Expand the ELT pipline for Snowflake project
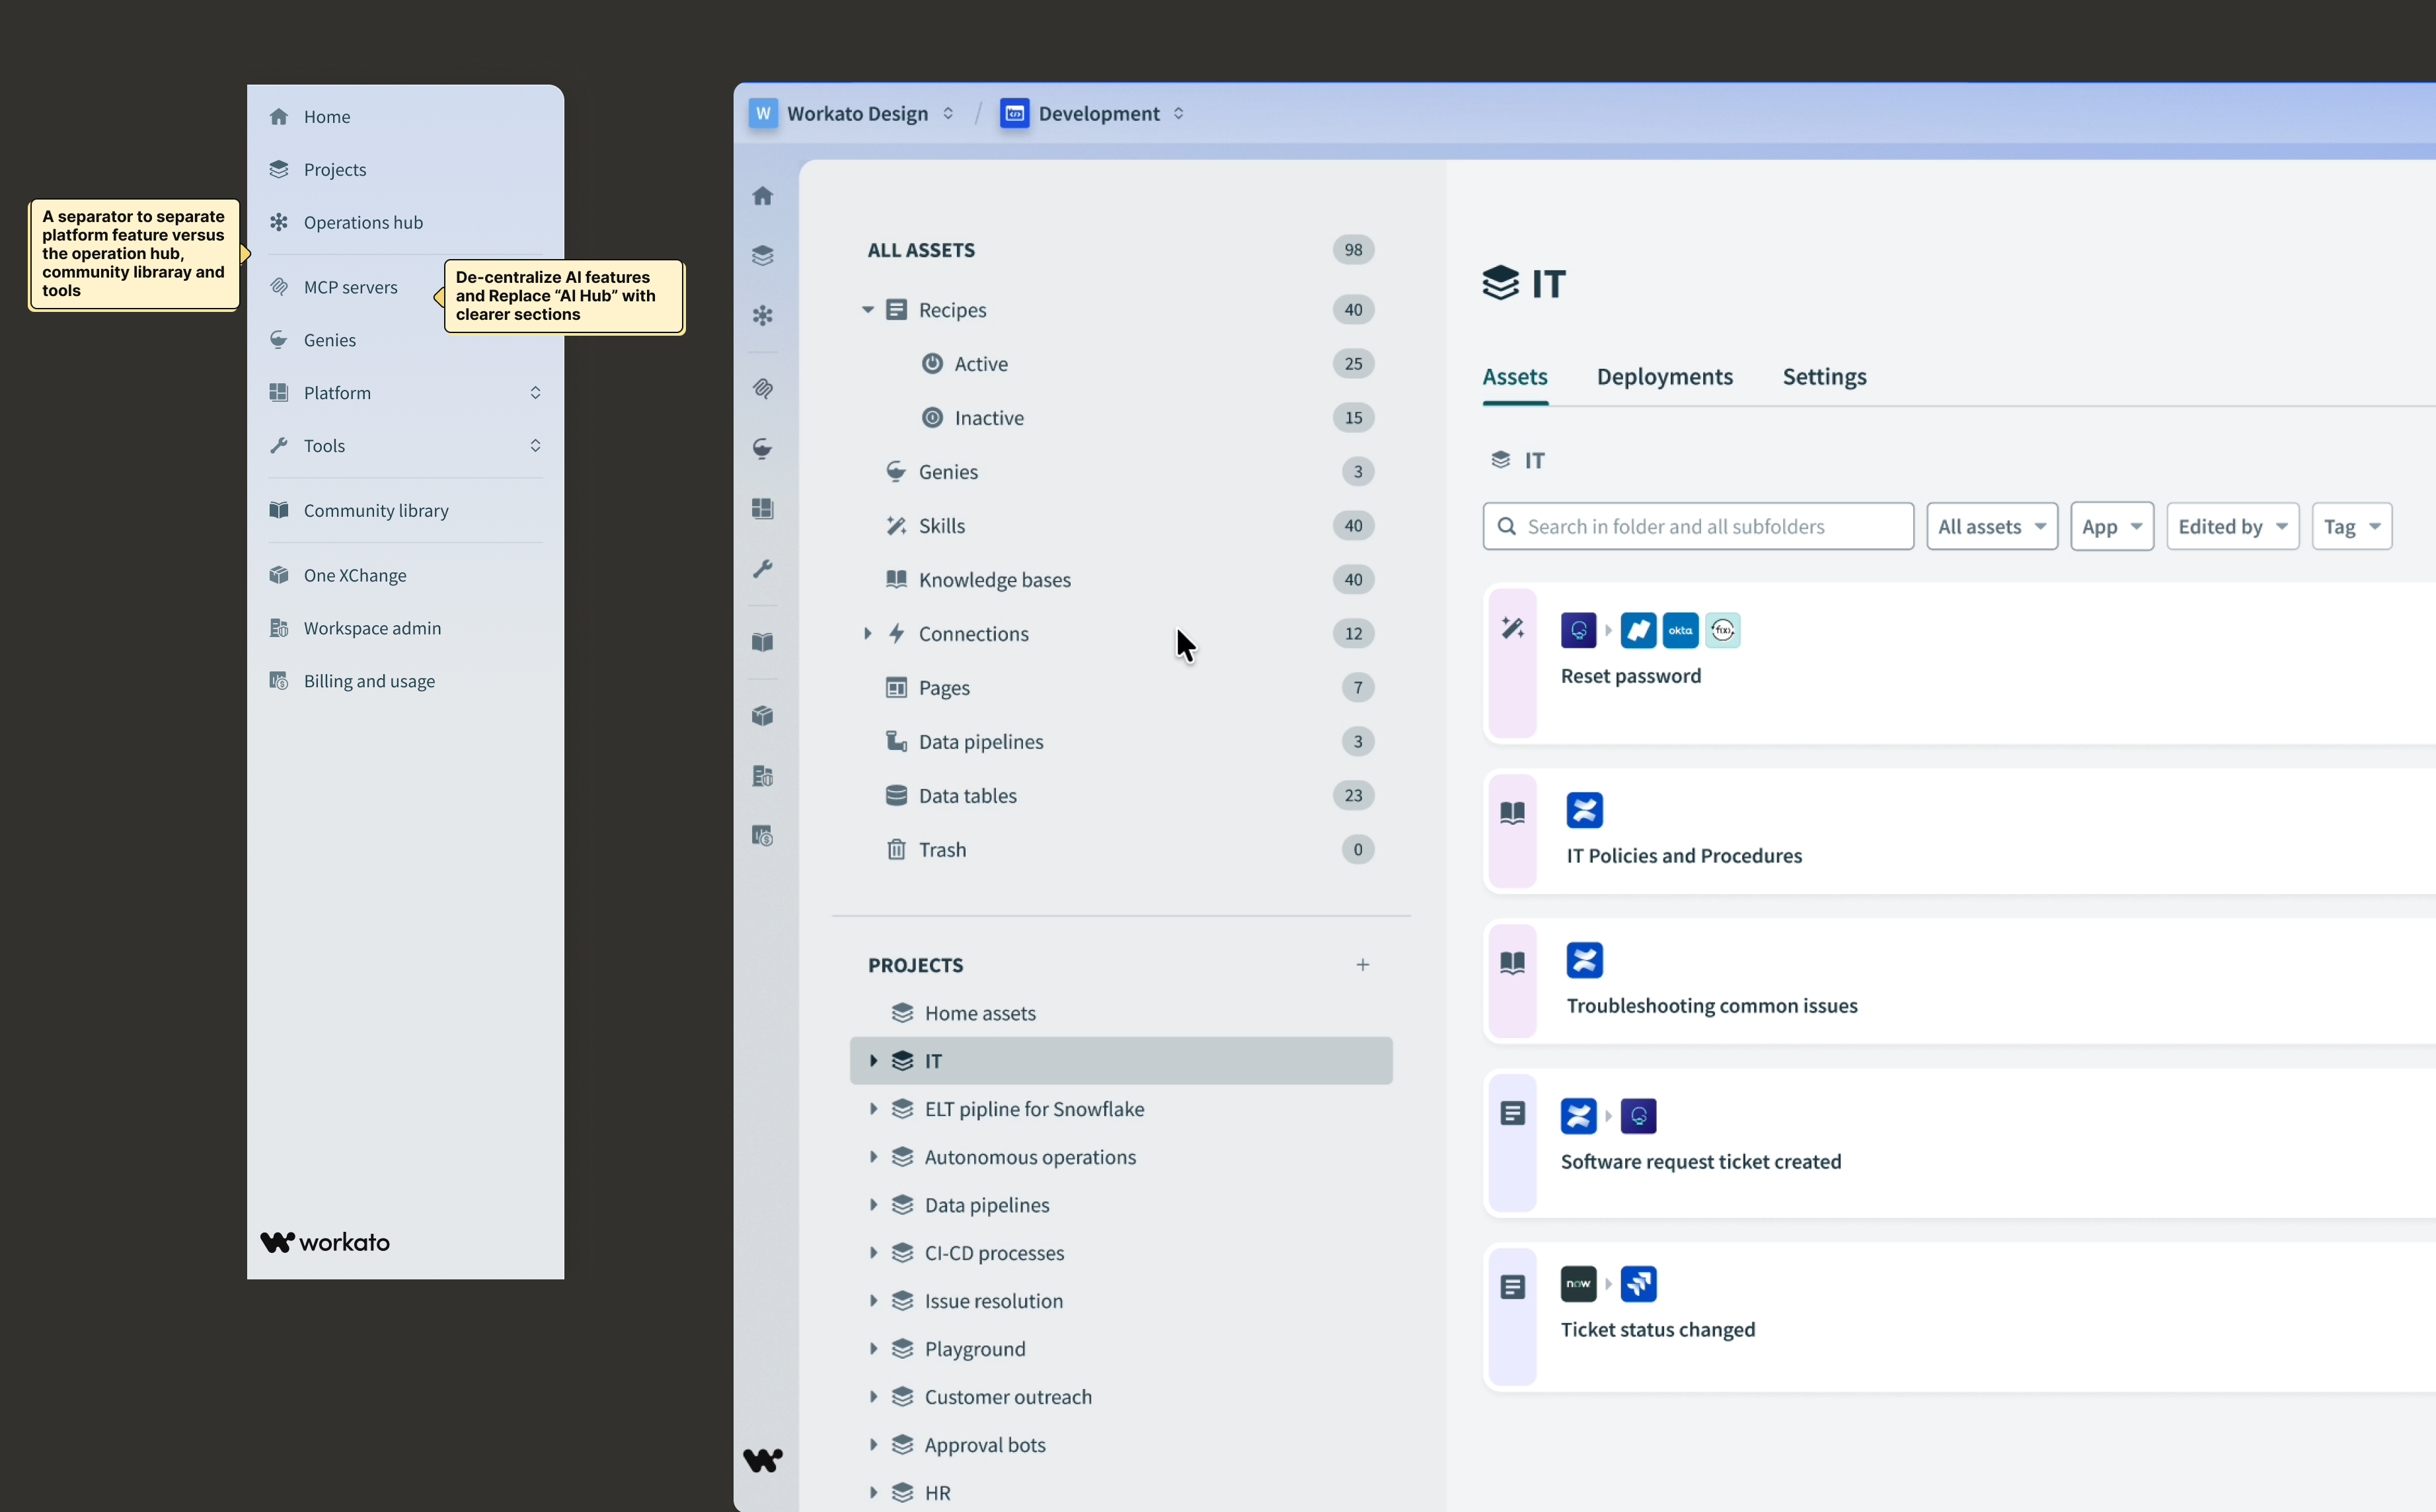2436x1512 pixels. click(x=873, y=1109)
